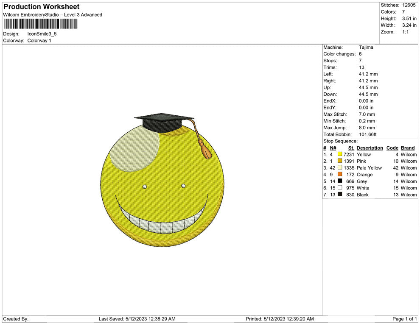Click the Height value 3.51 in

[409, 19]
